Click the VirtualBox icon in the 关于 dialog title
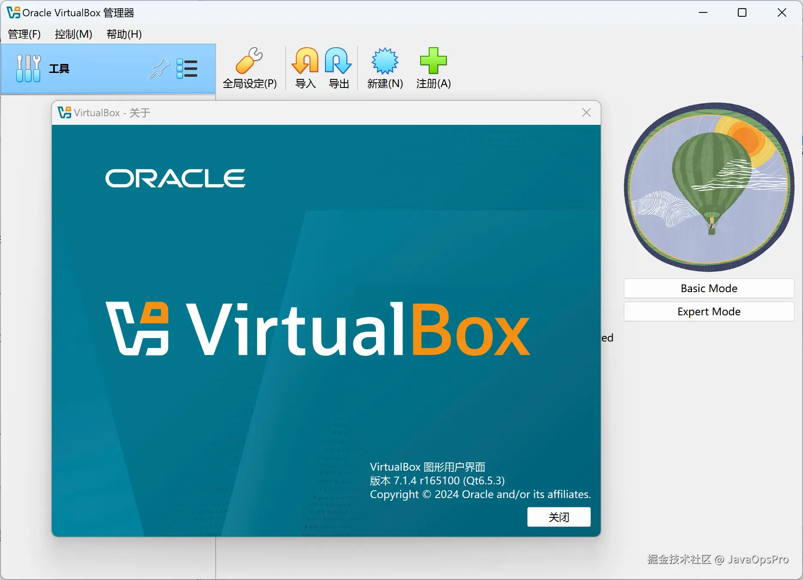 point(64,112)
